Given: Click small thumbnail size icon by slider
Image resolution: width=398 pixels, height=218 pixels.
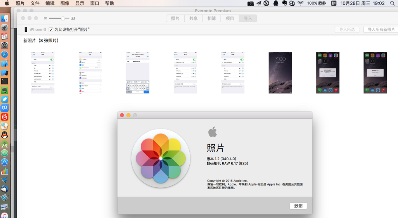Looking at the screenshot, I should pyautogui.click(x=45, y=18).
